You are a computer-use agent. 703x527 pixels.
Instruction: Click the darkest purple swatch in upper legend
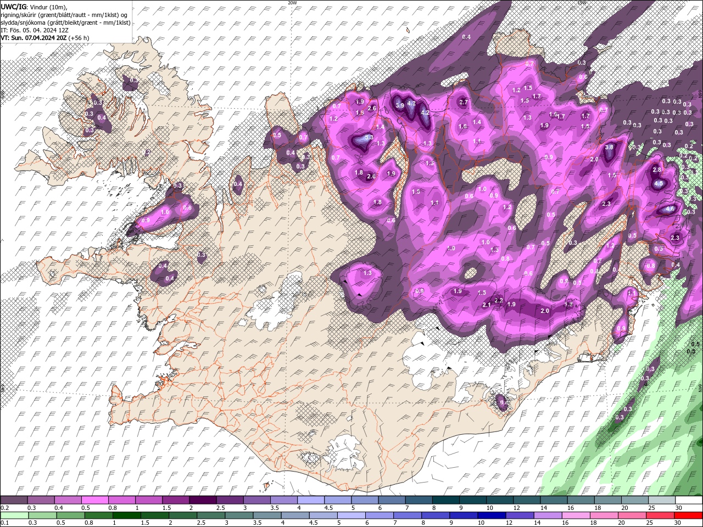pyautogui.click(x=202, y=500)
